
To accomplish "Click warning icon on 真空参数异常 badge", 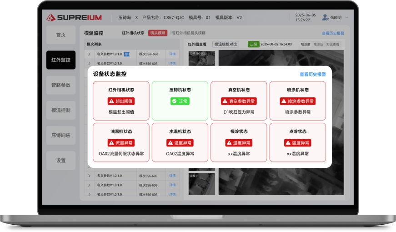I will tap(225, 101).
